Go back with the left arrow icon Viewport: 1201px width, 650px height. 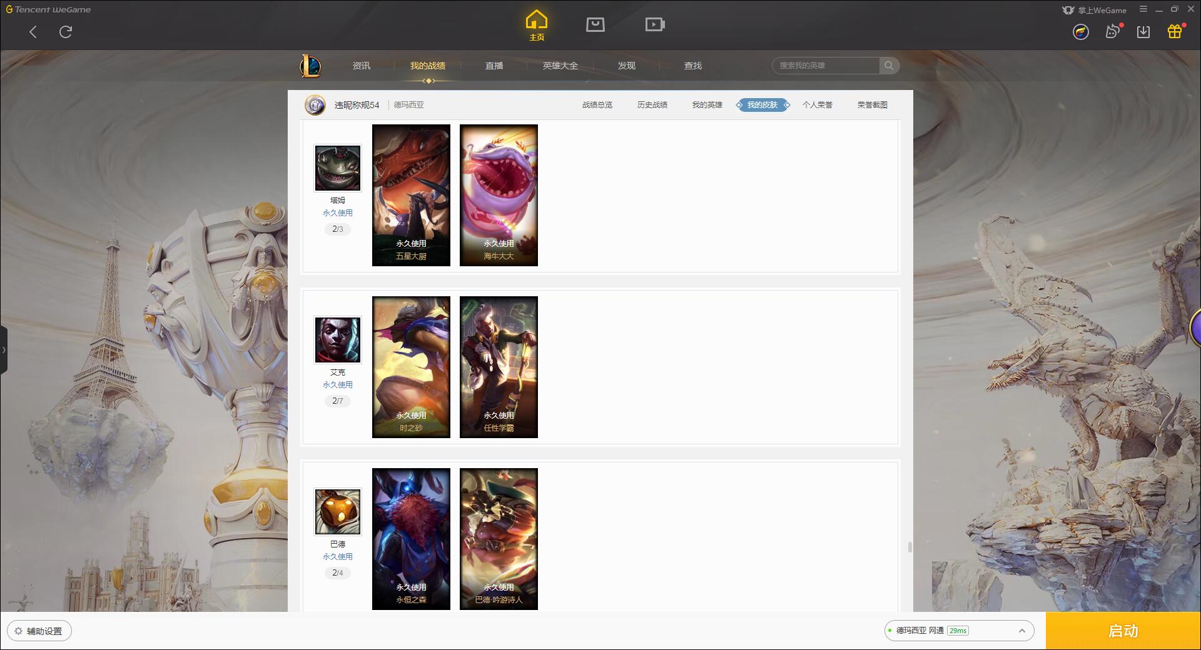coord(33,32)
